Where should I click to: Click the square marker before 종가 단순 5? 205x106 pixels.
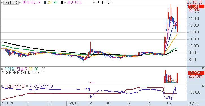tap(20, 3)
